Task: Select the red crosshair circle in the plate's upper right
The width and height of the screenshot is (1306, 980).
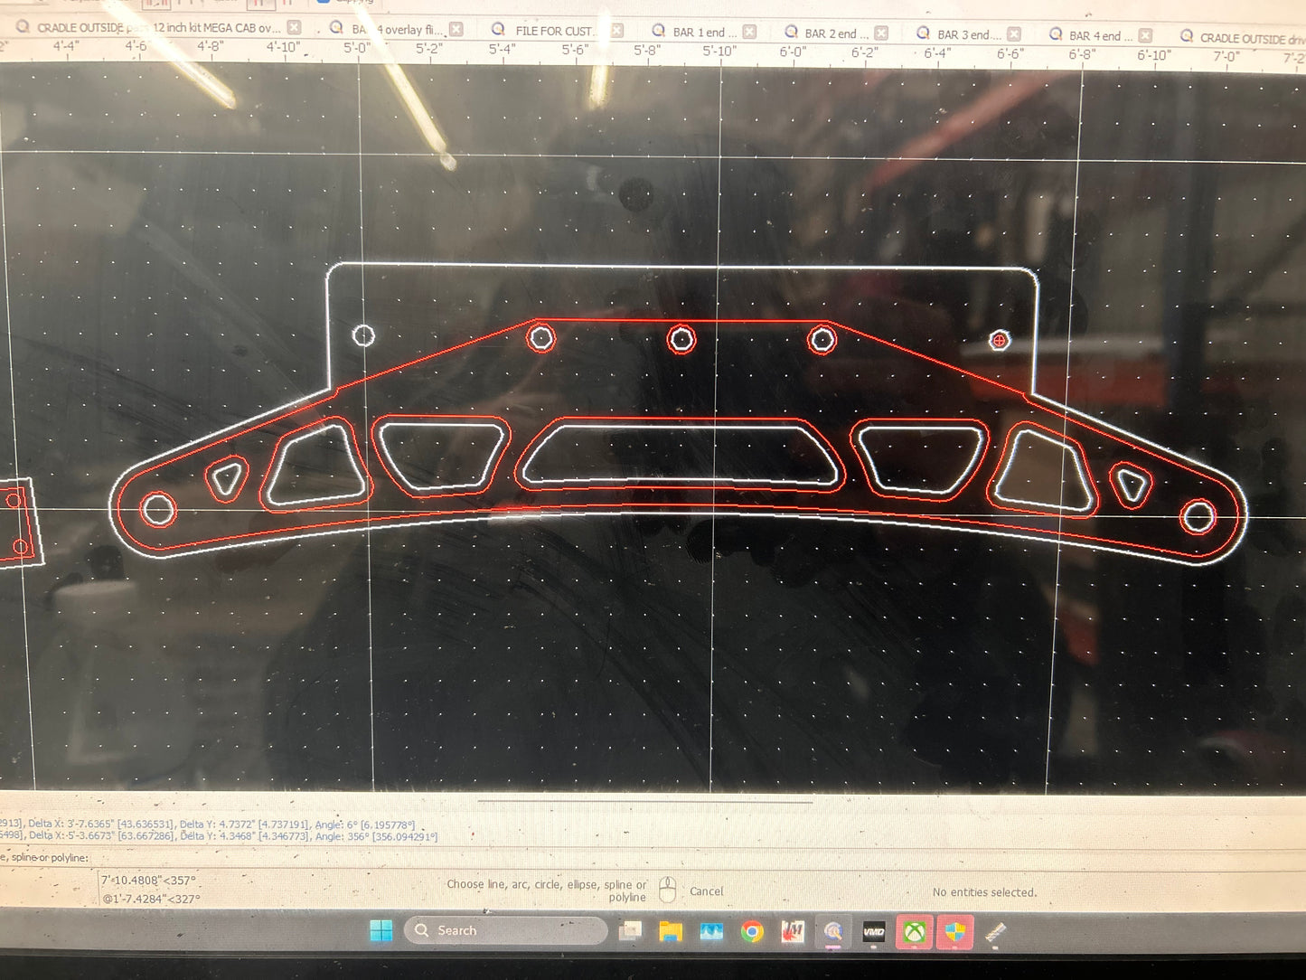Action: [x=999, y=340]
